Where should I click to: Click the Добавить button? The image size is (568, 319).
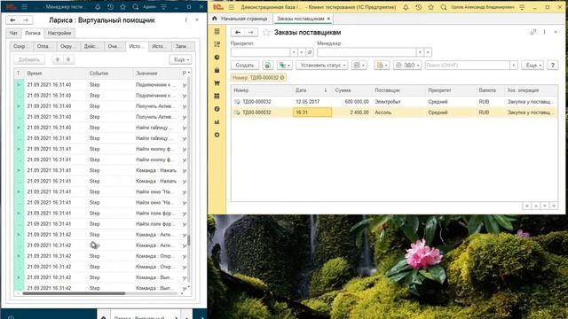(29, 59)
